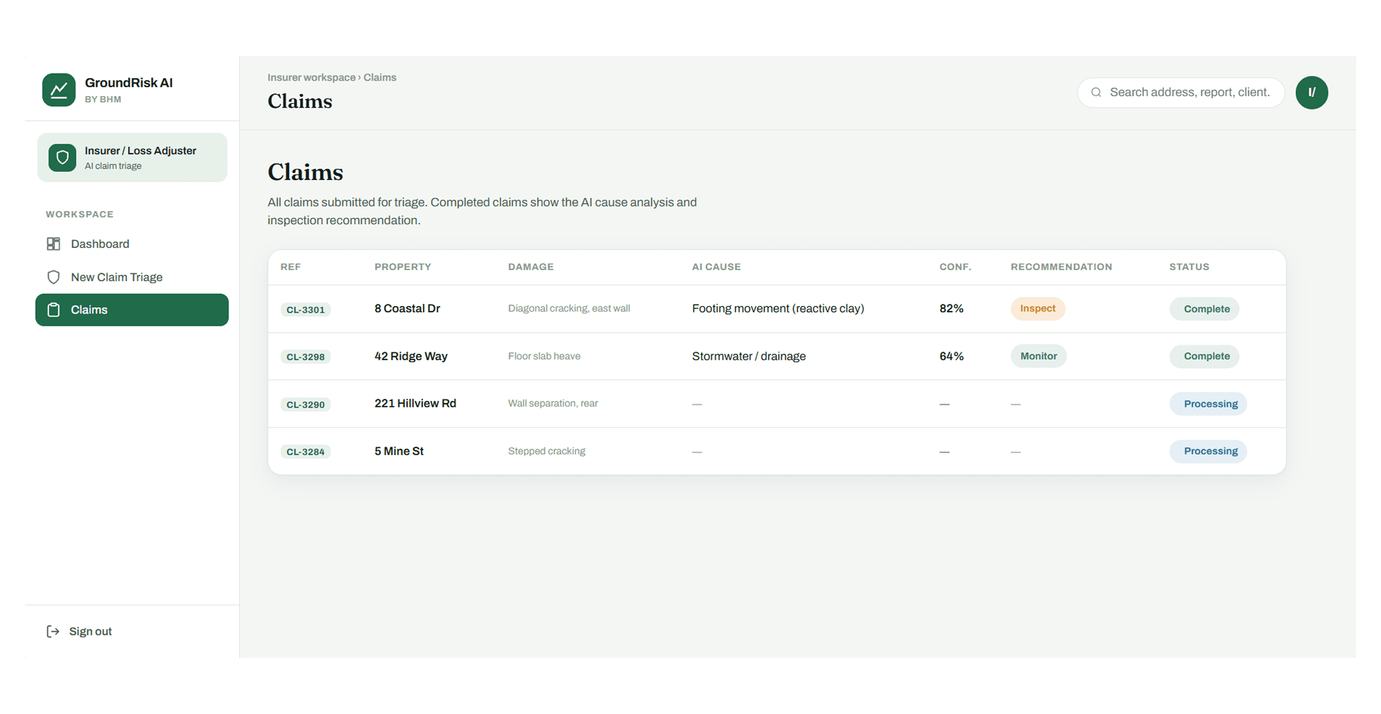The width and height of the screenshot is (1381, 714).
Task: Click Processing status for 5 Mine St
Action: pos(1208,451)
